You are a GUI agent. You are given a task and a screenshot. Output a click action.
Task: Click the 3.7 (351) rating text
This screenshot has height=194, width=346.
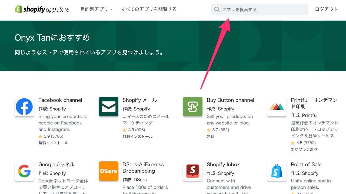coord(221,130)
